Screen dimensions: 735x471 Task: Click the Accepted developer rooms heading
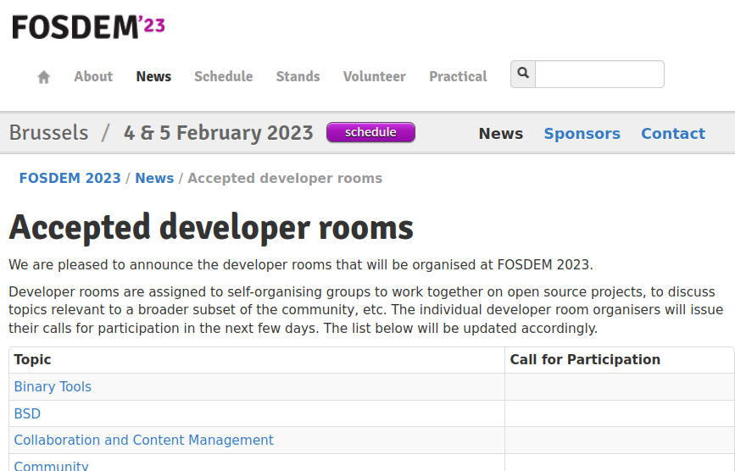(x=211, y=228)
